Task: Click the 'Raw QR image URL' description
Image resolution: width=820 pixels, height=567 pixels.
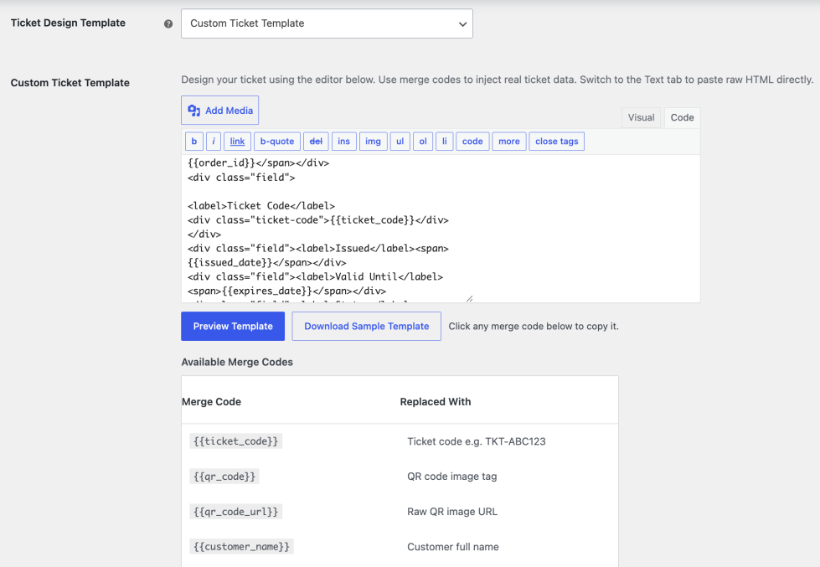Action: (452, 512)
